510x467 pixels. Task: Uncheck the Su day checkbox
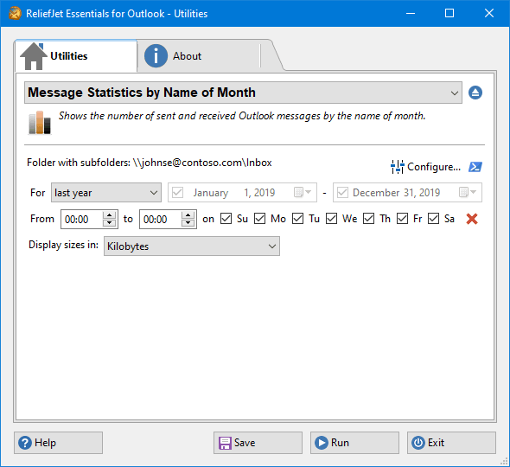pos(226,219)
